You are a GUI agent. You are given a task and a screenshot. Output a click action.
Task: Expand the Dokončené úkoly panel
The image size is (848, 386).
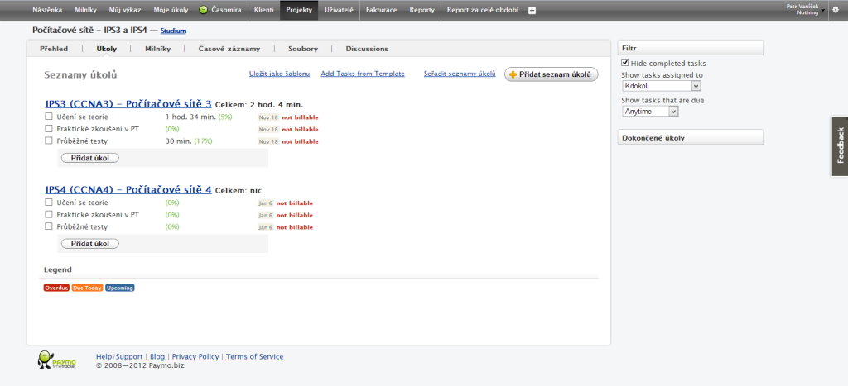point(690,138)
